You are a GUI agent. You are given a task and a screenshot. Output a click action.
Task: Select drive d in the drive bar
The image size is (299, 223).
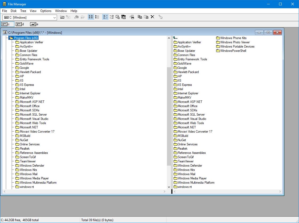[20, 24]
